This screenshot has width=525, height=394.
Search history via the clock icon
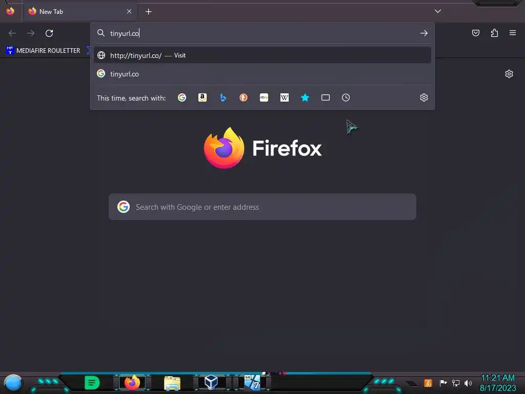(346, 97)
